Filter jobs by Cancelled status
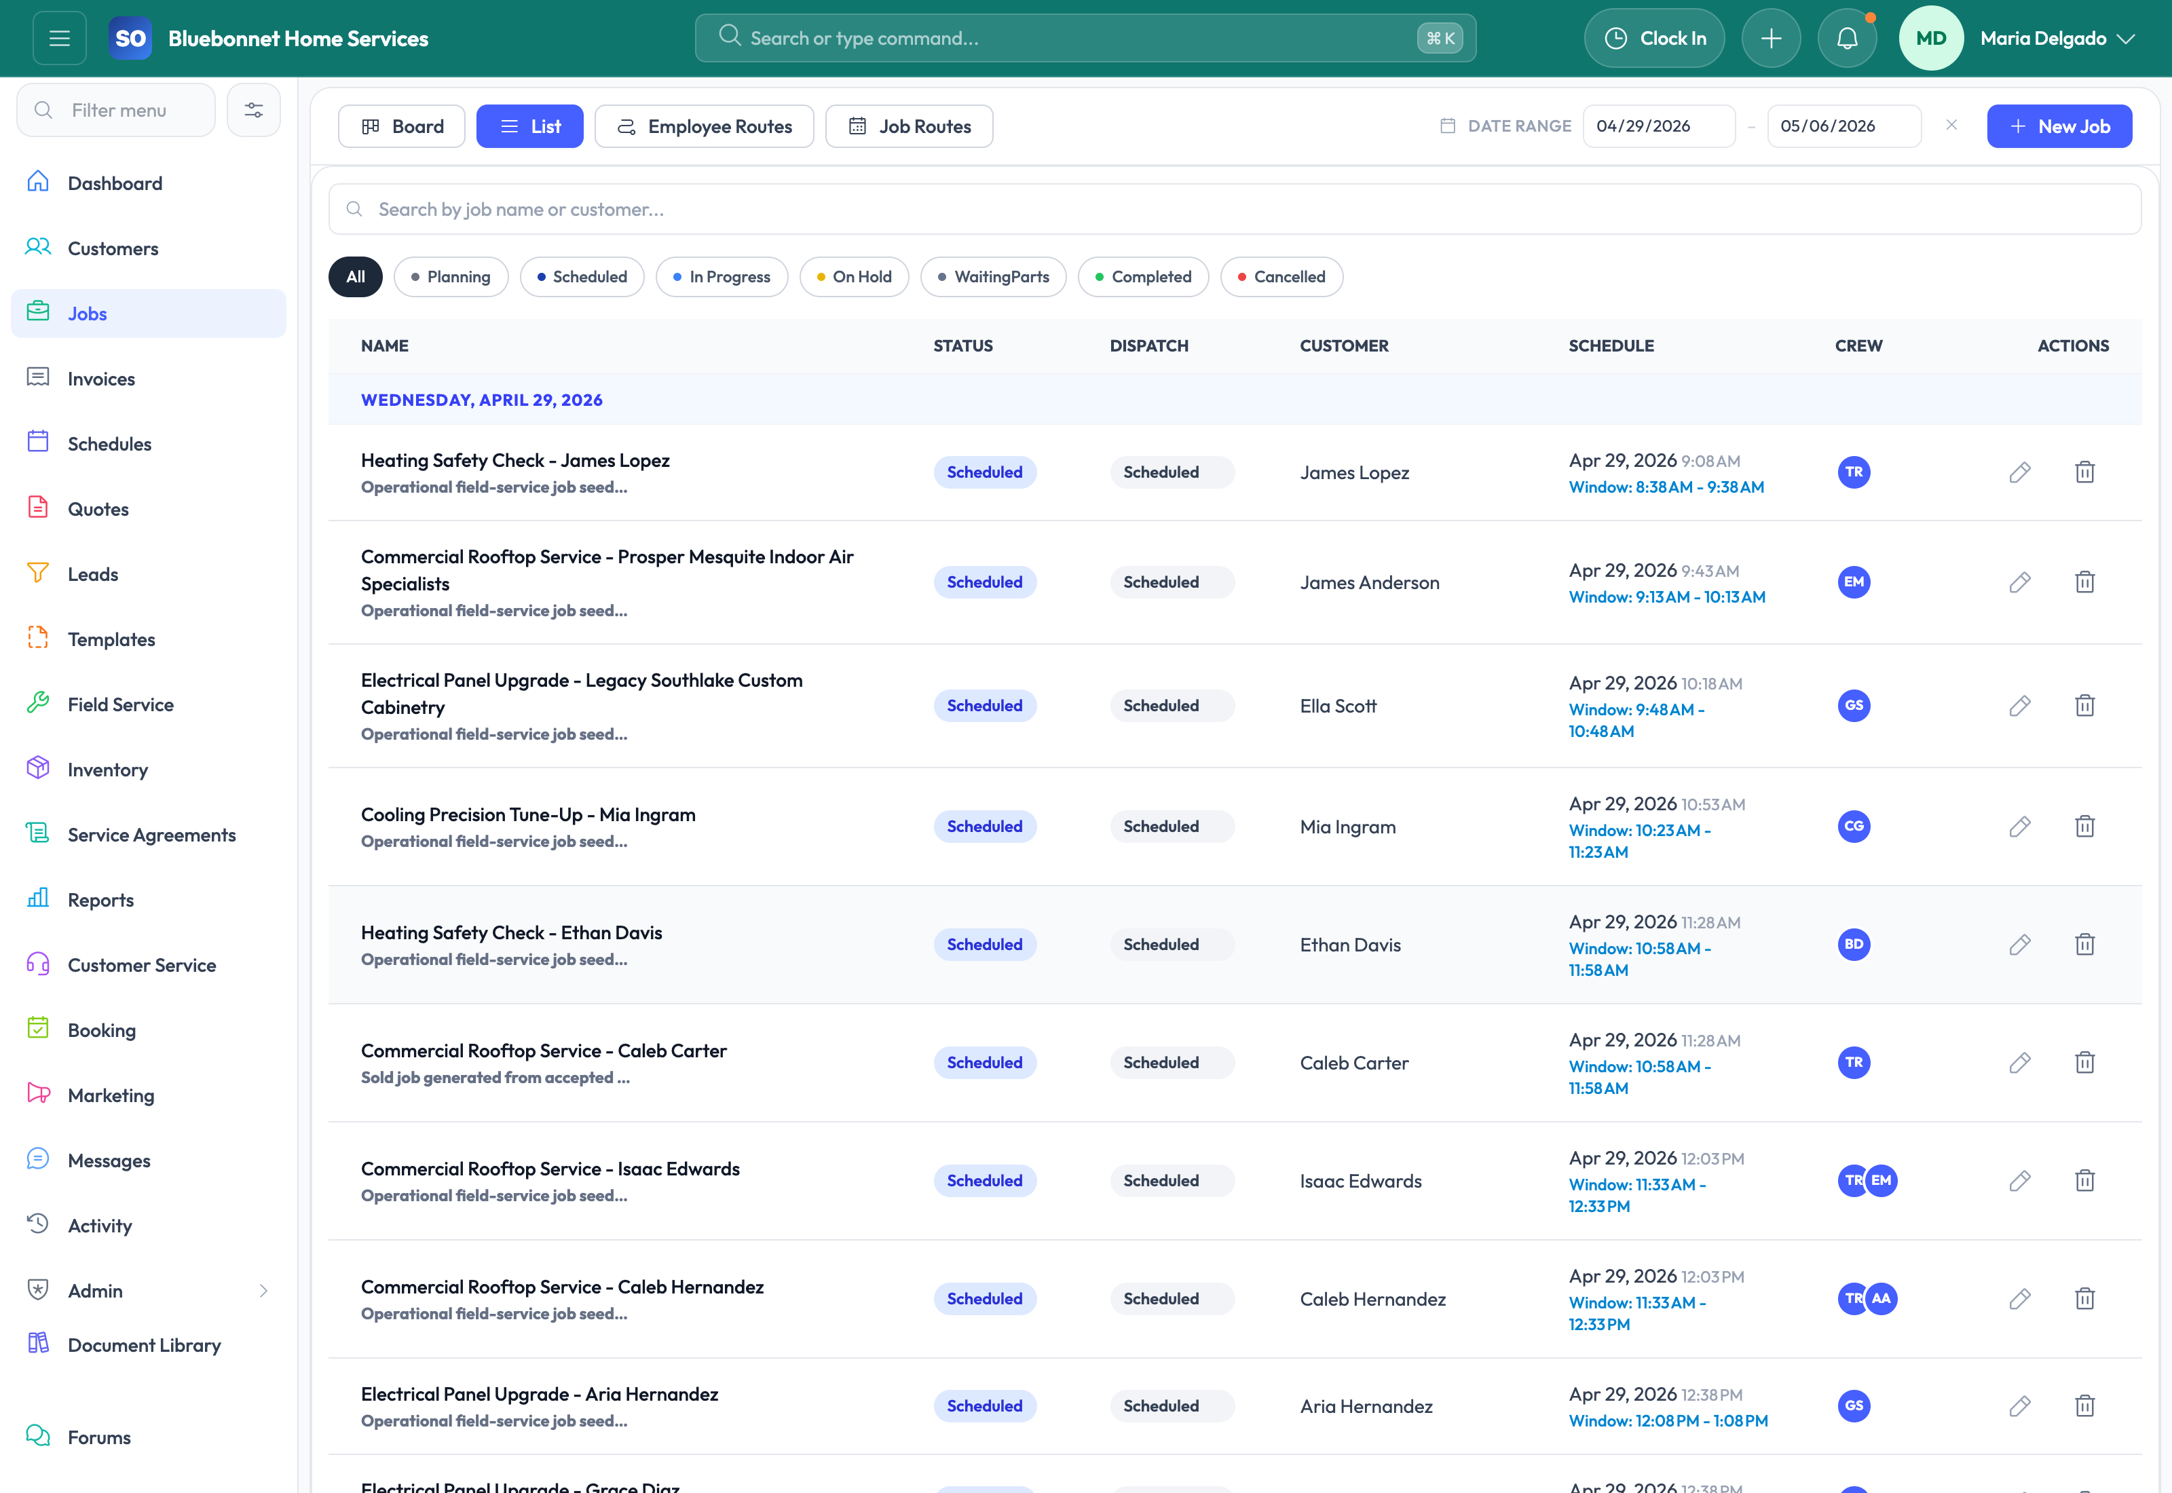 click(1281, 277)
